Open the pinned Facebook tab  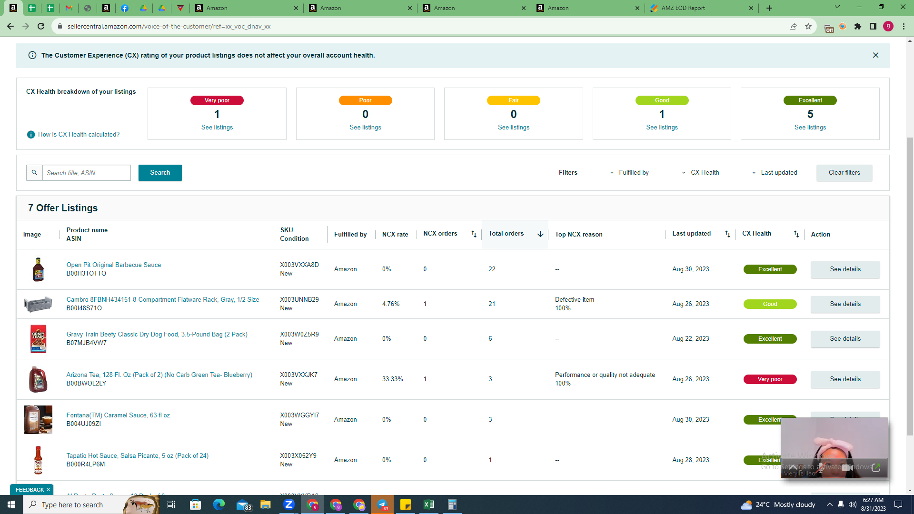tap(124, 8)
